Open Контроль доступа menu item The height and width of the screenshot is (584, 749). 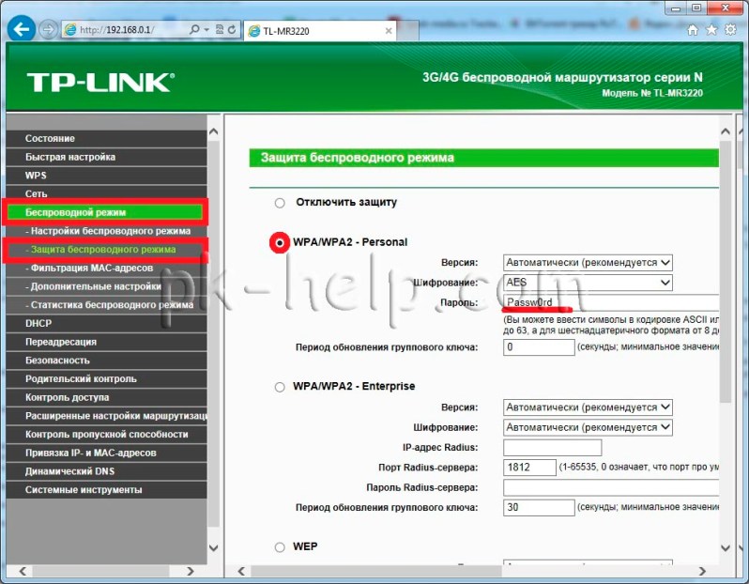point(106,397)
